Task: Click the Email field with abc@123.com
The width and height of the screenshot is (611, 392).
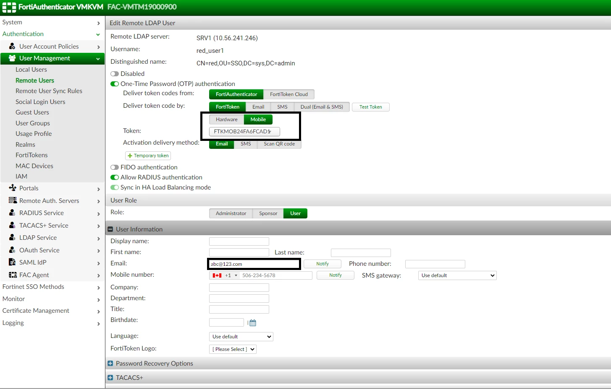Action: pos(254,264)
